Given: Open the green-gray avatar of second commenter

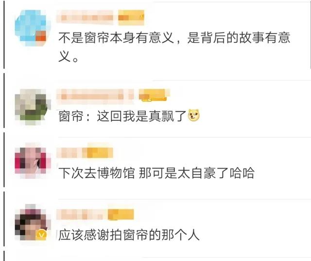Looking at the screenshot, I should pyautogui.click(x=31, y=107).
